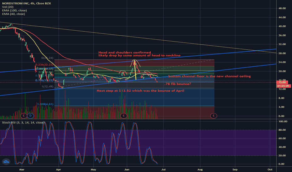Image resolution: width=292 pixels, height=172 pixels.
Task: Click the current price tag 15.06
Action: [x=282, y=82]
